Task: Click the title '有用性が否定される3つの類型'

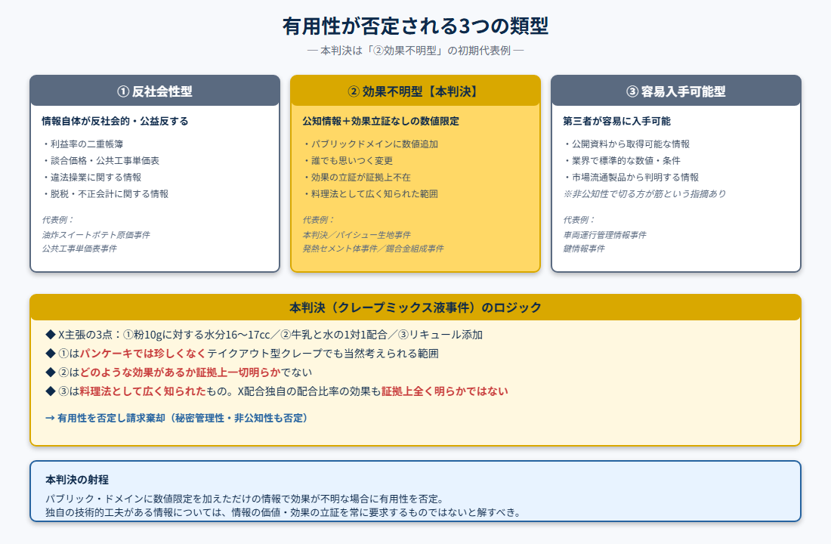Action: coord(415,26)
